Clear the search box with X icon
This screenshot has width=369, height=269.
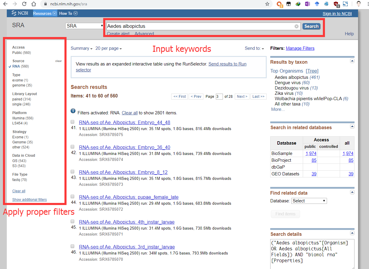coord(297,26)
